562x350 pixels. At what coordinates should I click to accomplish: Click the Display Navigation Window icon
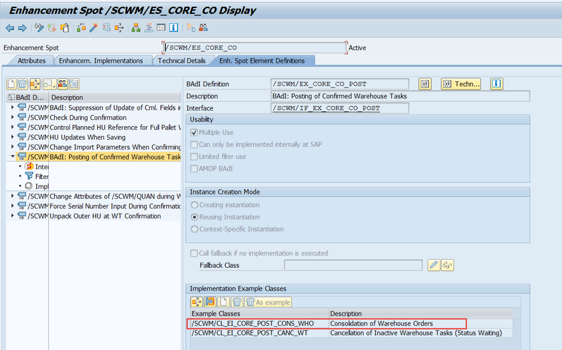click(148, 28)
